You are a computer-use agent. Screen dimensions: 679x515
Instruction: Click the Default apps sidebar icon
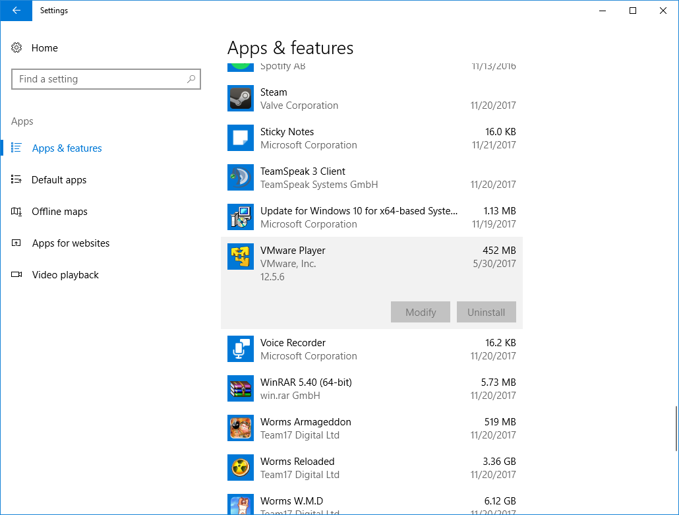pos(16,179)
